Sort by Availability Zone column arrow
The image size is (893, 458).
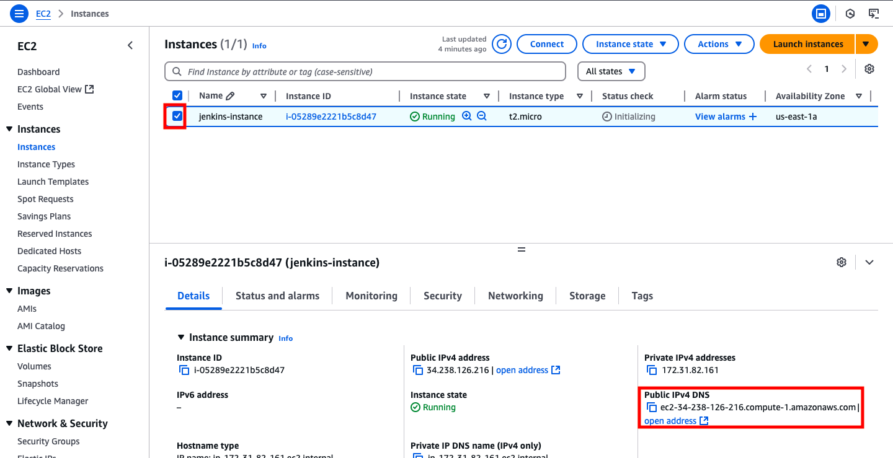click(859, 96)
